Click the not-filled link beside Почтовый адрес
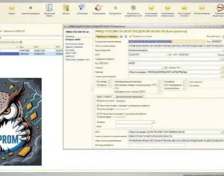224x176 pixels. coord(119,117)
